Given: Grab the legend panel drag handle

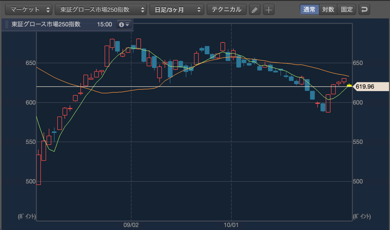Looking at the screenshot, I should tap(6, 24).
